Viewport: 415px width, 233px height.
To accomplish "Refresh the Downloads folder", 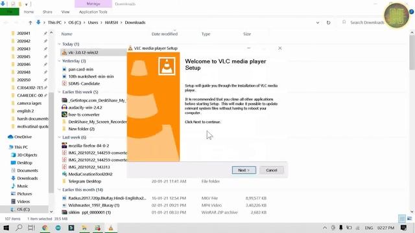I will pyautogui.click(x=329, y=23).
